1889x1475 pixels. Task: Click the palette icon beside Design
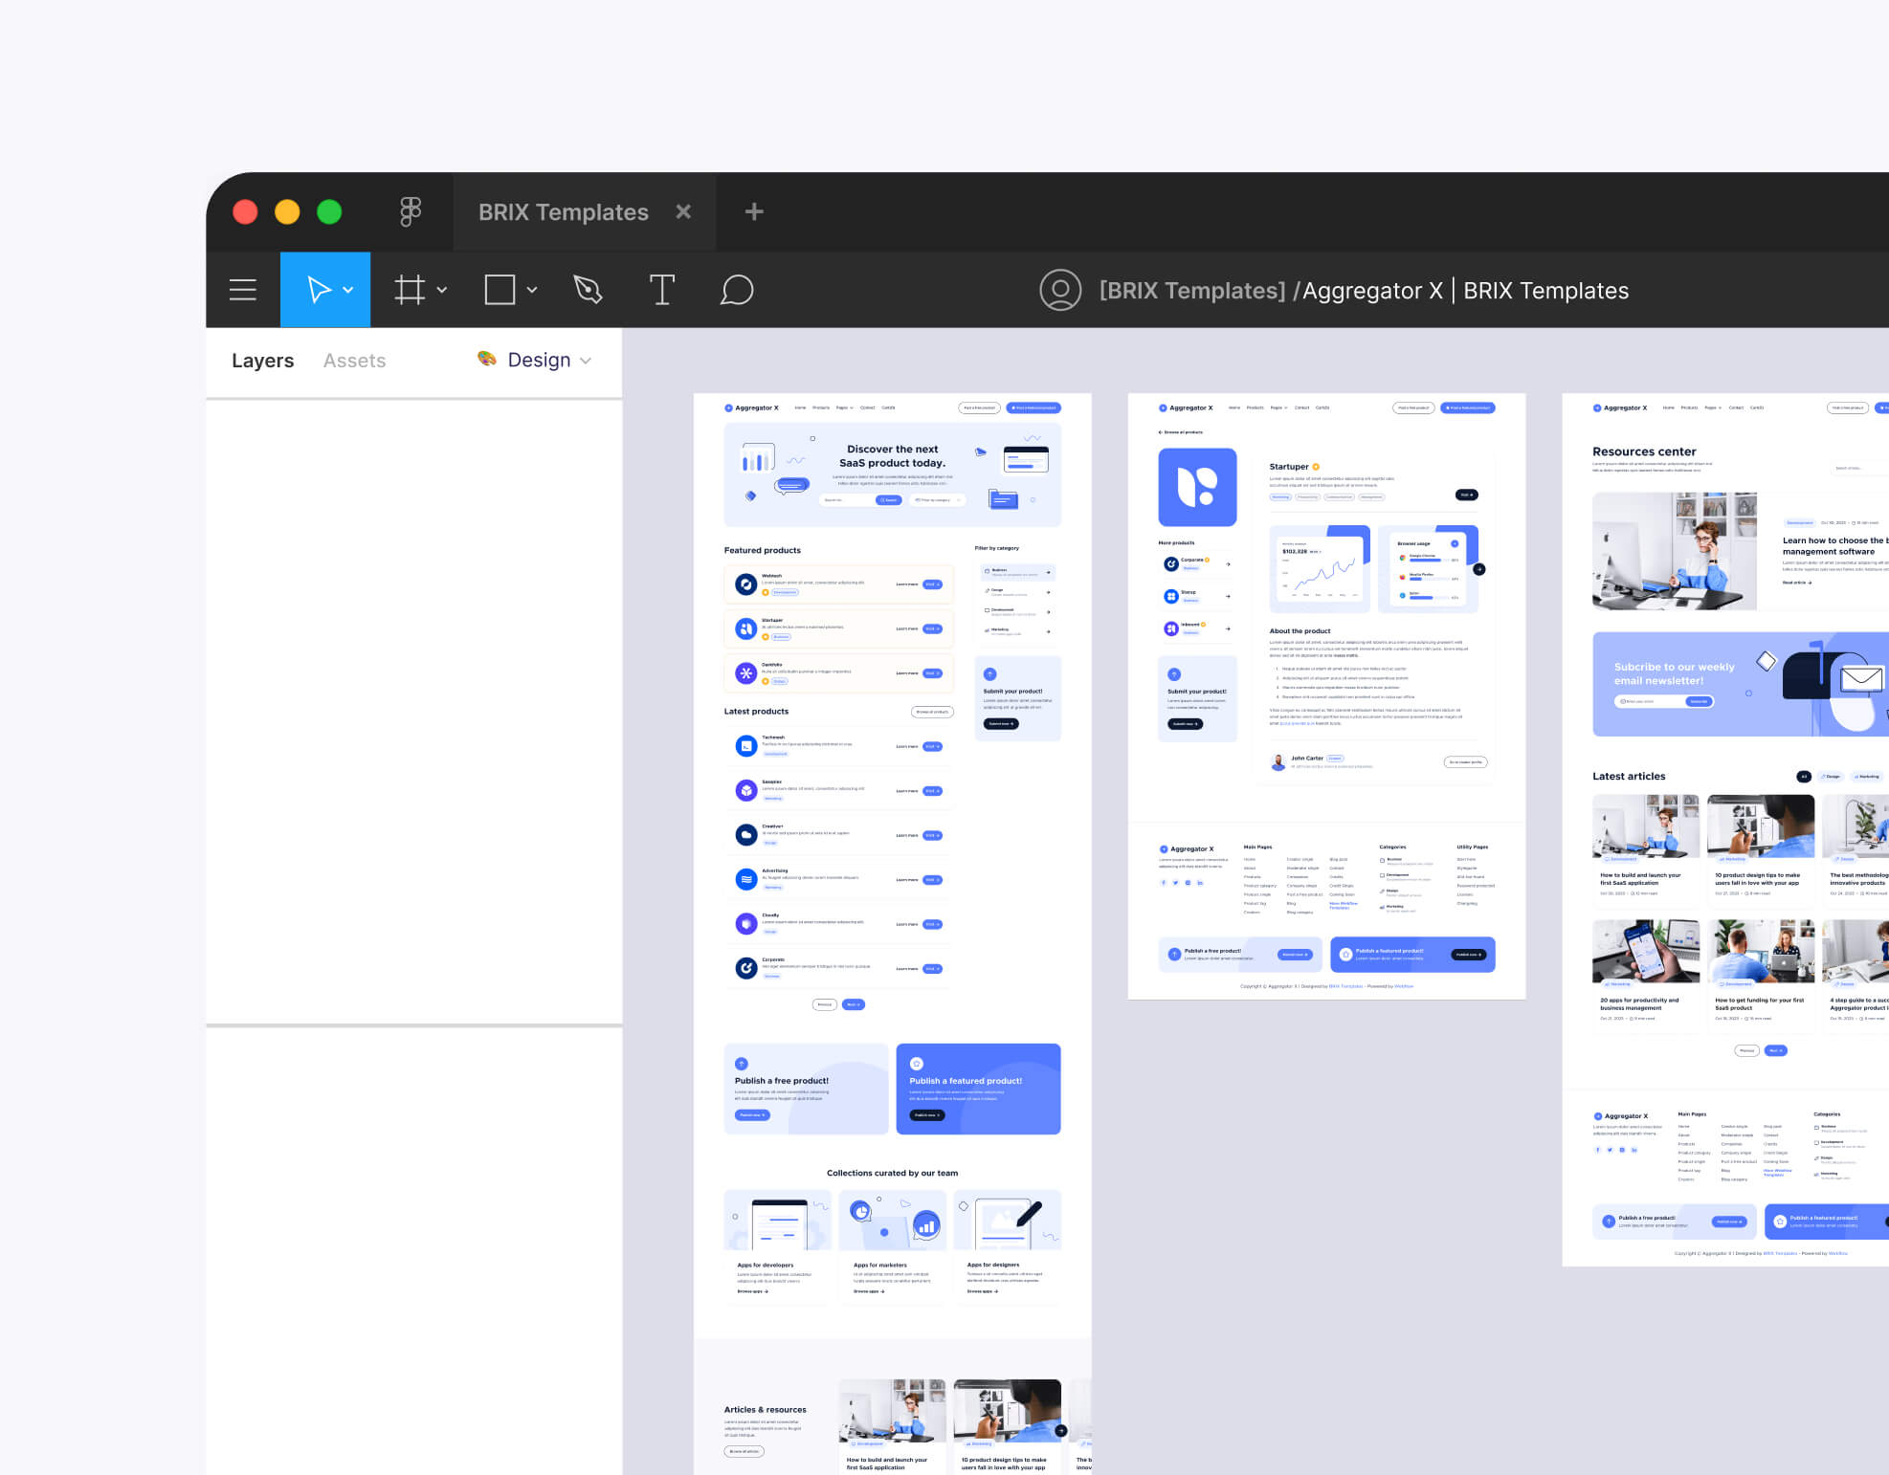(x=486, y=360)
